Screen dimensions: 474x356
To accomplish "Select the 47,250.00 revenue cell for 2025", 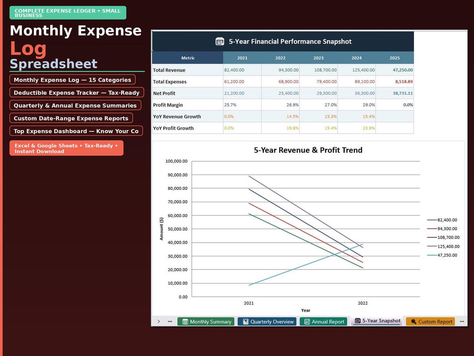I will [x=395, y=70].
